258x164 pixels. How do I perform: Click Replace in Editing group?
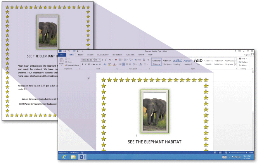243,62
